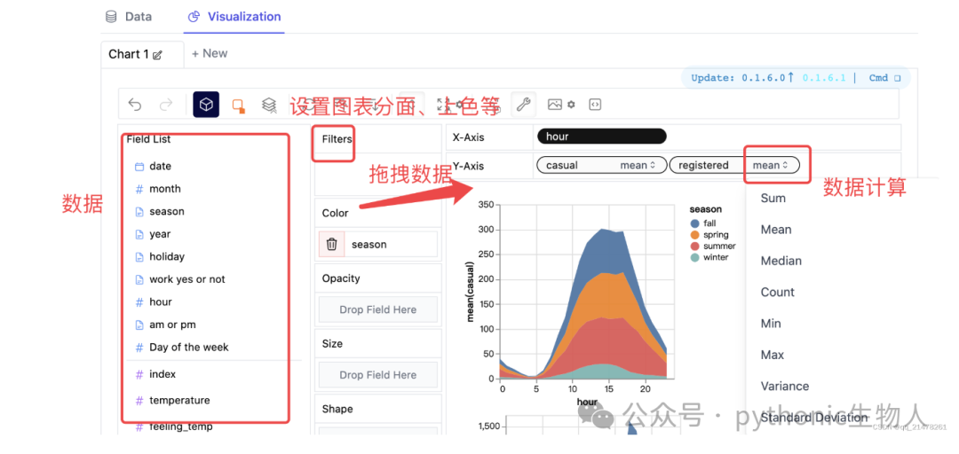Click the Opacity shelf label
The width and height of the screenshot is (959, 454).
coord(341,278)
